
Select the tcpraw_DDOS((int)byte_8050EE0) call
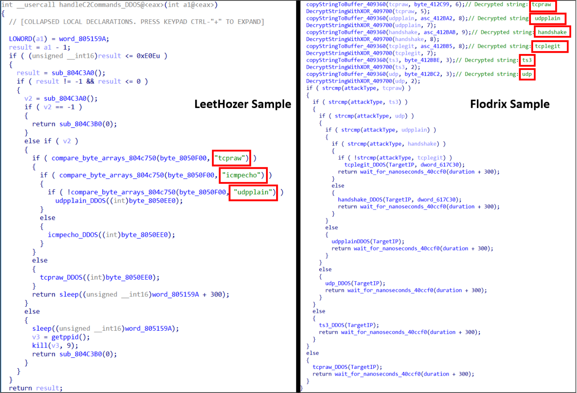(100, 277)
